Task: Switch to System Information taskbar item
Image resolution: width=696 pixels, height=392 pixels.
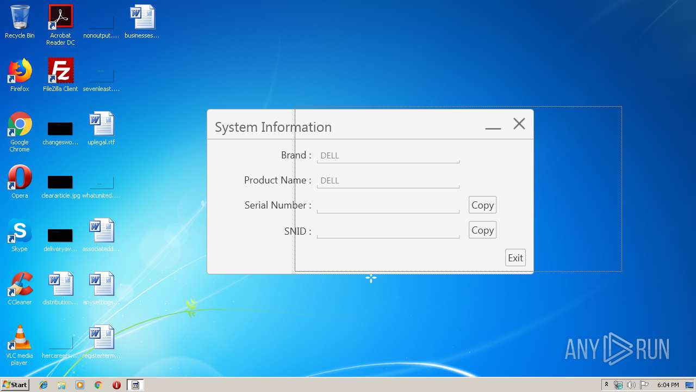Action: 135,385
